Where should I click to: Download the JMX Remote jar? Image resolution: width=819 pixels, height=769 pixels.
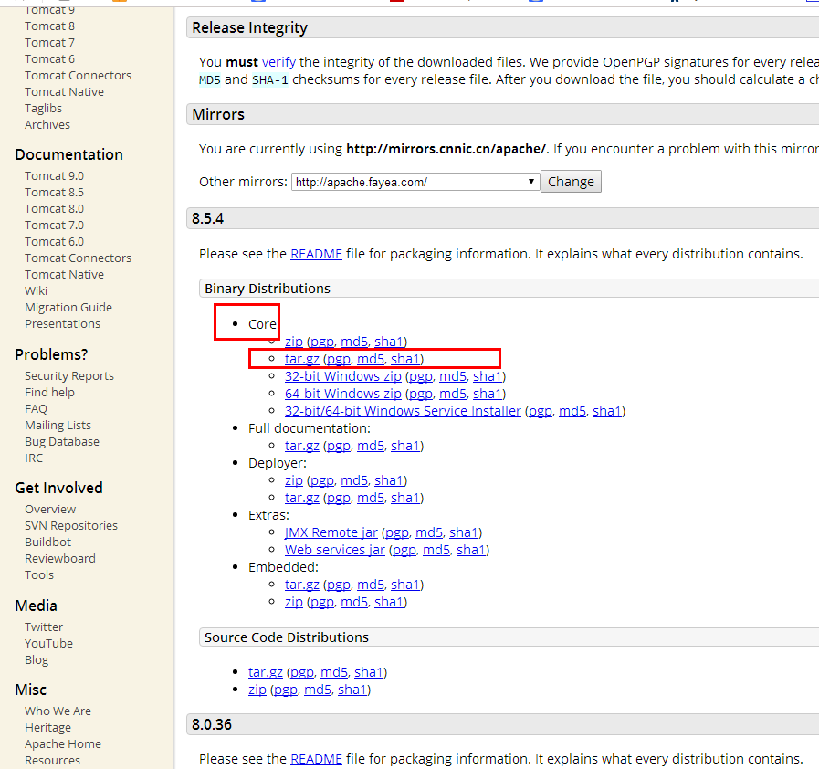331,532
